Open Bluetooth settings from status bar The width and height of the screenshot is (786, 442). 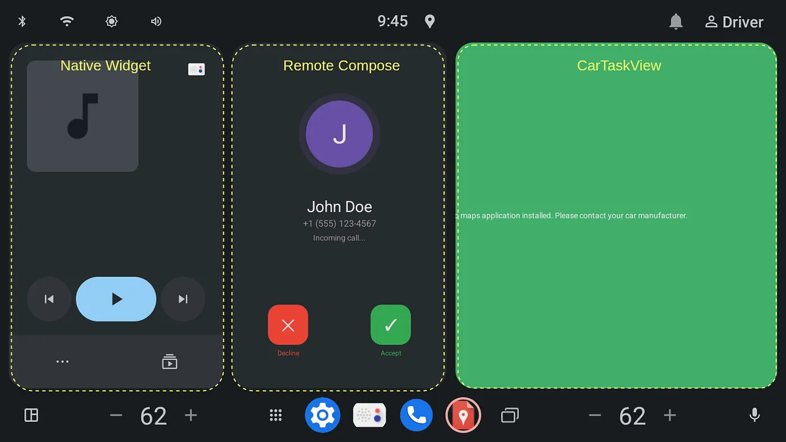point(22,21)
